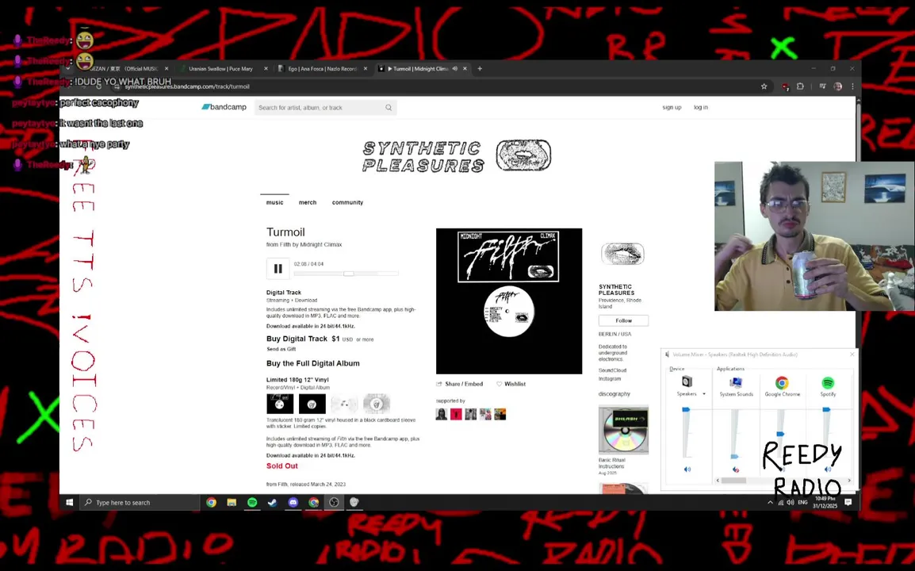Open the Chrome profile avatar
915x571 pixels.
click(x=838, y=86)
